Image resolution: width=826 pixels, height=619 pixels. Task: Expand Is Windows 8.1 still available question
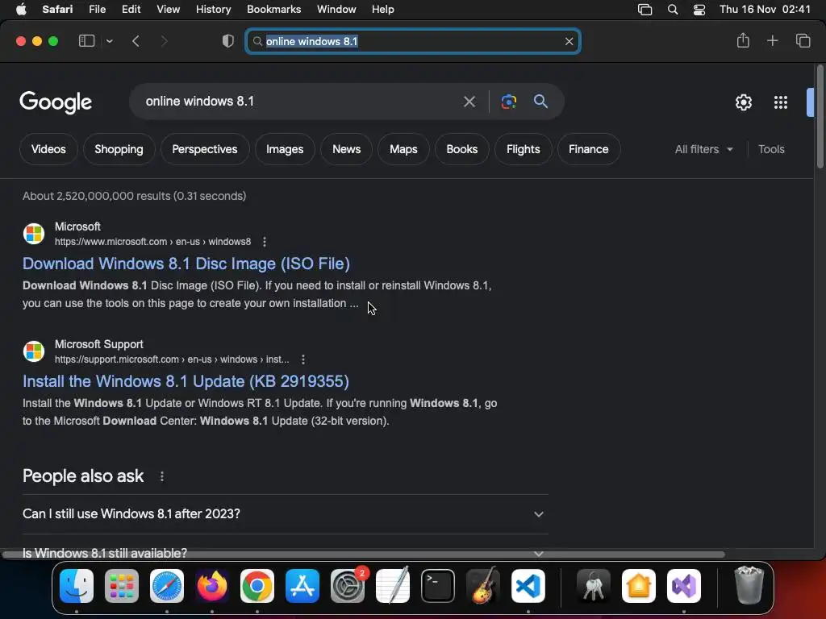pyautogui.click(x=285, y=553)
